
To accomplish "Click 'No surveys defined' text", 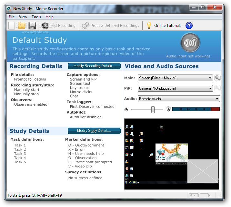I will pyautogui.click(x=85, y=178).
